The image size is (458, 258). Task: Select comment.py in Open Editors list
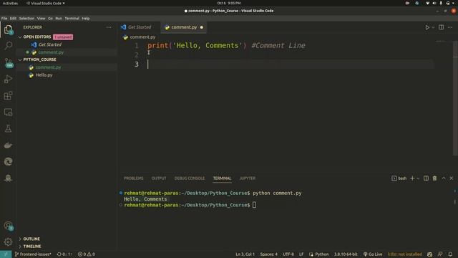[x=51, y=52]
